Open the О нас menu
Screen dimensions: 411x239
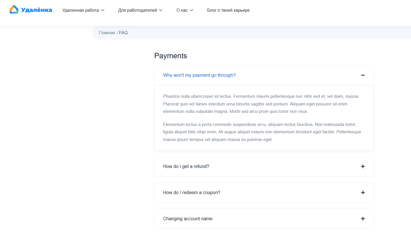pos(182,10)
